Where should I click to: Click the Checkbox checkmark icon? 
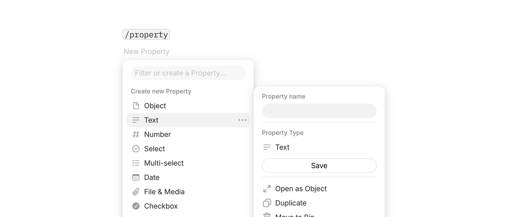(x=136, y=206)
